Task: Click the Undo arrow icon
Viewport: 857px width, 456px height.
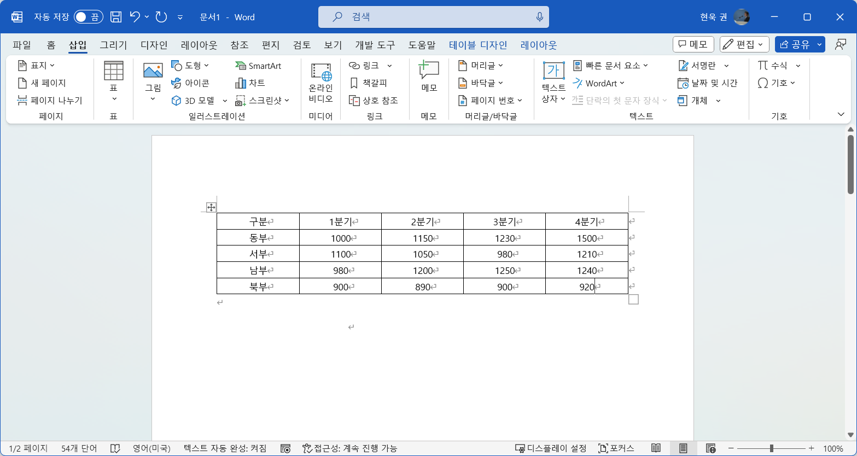Action: (135, 17)
